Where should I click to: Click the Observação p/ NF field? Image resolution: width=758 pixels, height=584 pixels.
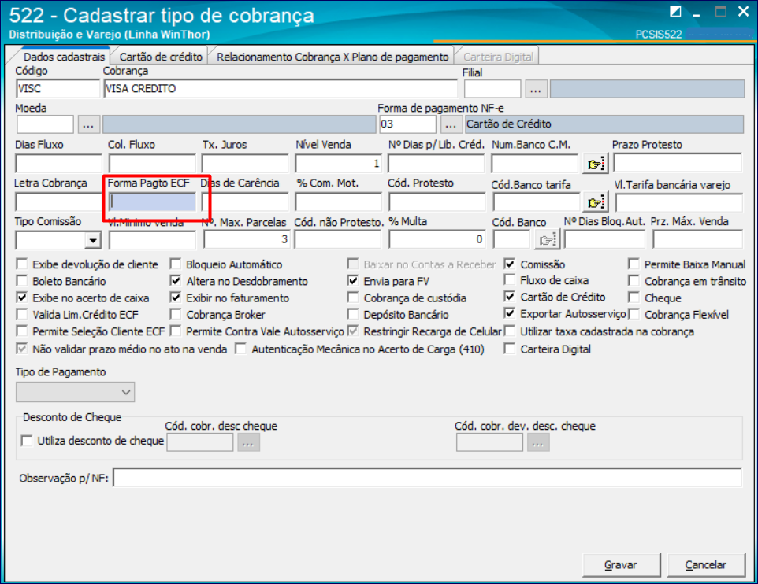(427, 479)
